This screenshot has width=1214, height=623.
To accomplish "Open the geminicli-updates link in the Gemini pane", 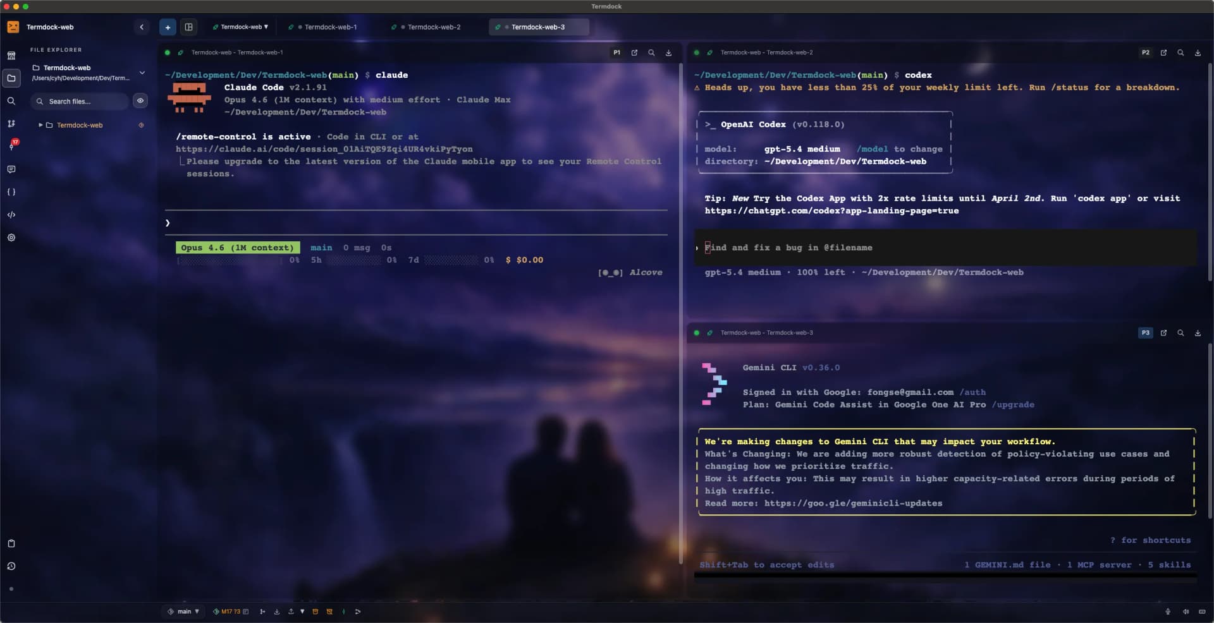I will pos(852,503).
